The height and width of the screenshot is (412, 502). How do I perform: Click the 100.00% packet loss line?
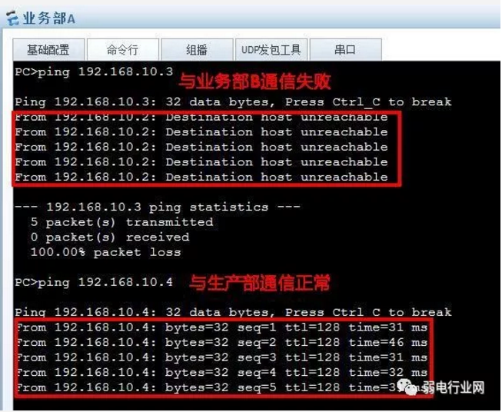coord(105,252)
